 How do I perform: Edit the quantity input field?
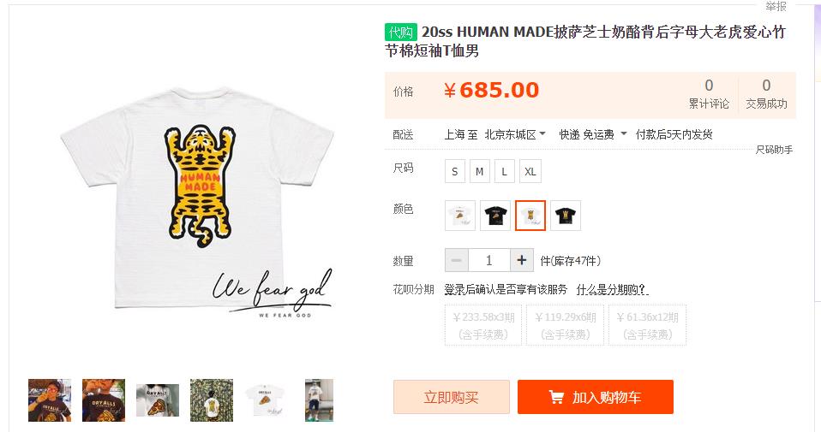point(489,260)
